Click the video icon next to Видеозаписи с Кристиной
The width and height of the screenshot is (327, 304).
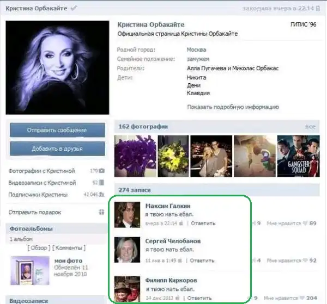(x=101, y=183)
